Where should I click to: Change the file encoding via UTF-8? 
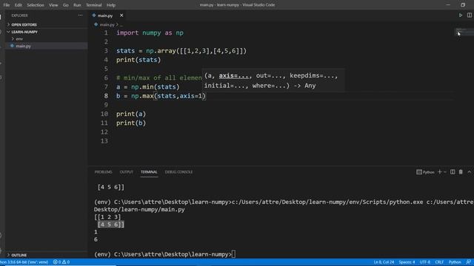point(424,262)
